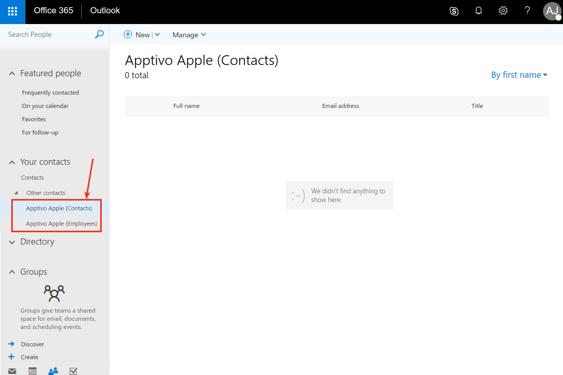Open the By first name sort dropdown

pyautogui.click(x=519, y=75)
